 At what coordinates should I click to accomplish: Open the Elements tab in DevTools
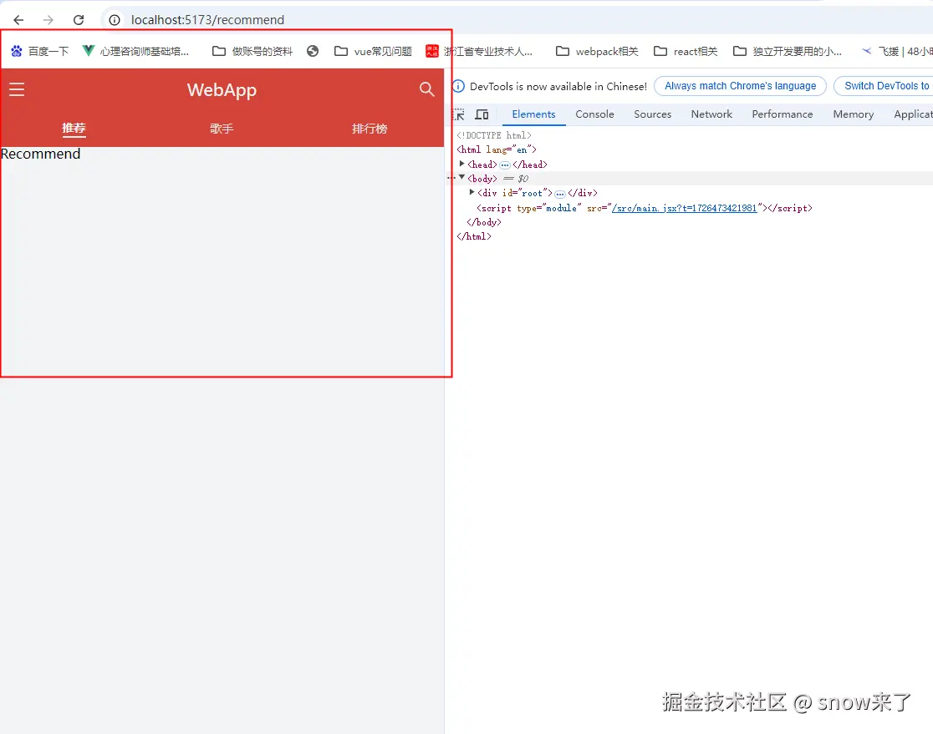click(x=533, y=114)
